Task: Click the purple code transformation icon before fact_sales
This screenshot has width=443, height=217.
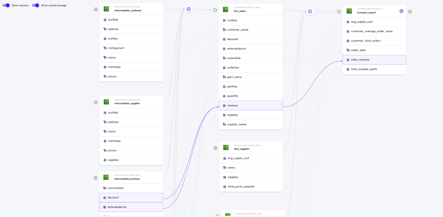Action: coord(189,9)
